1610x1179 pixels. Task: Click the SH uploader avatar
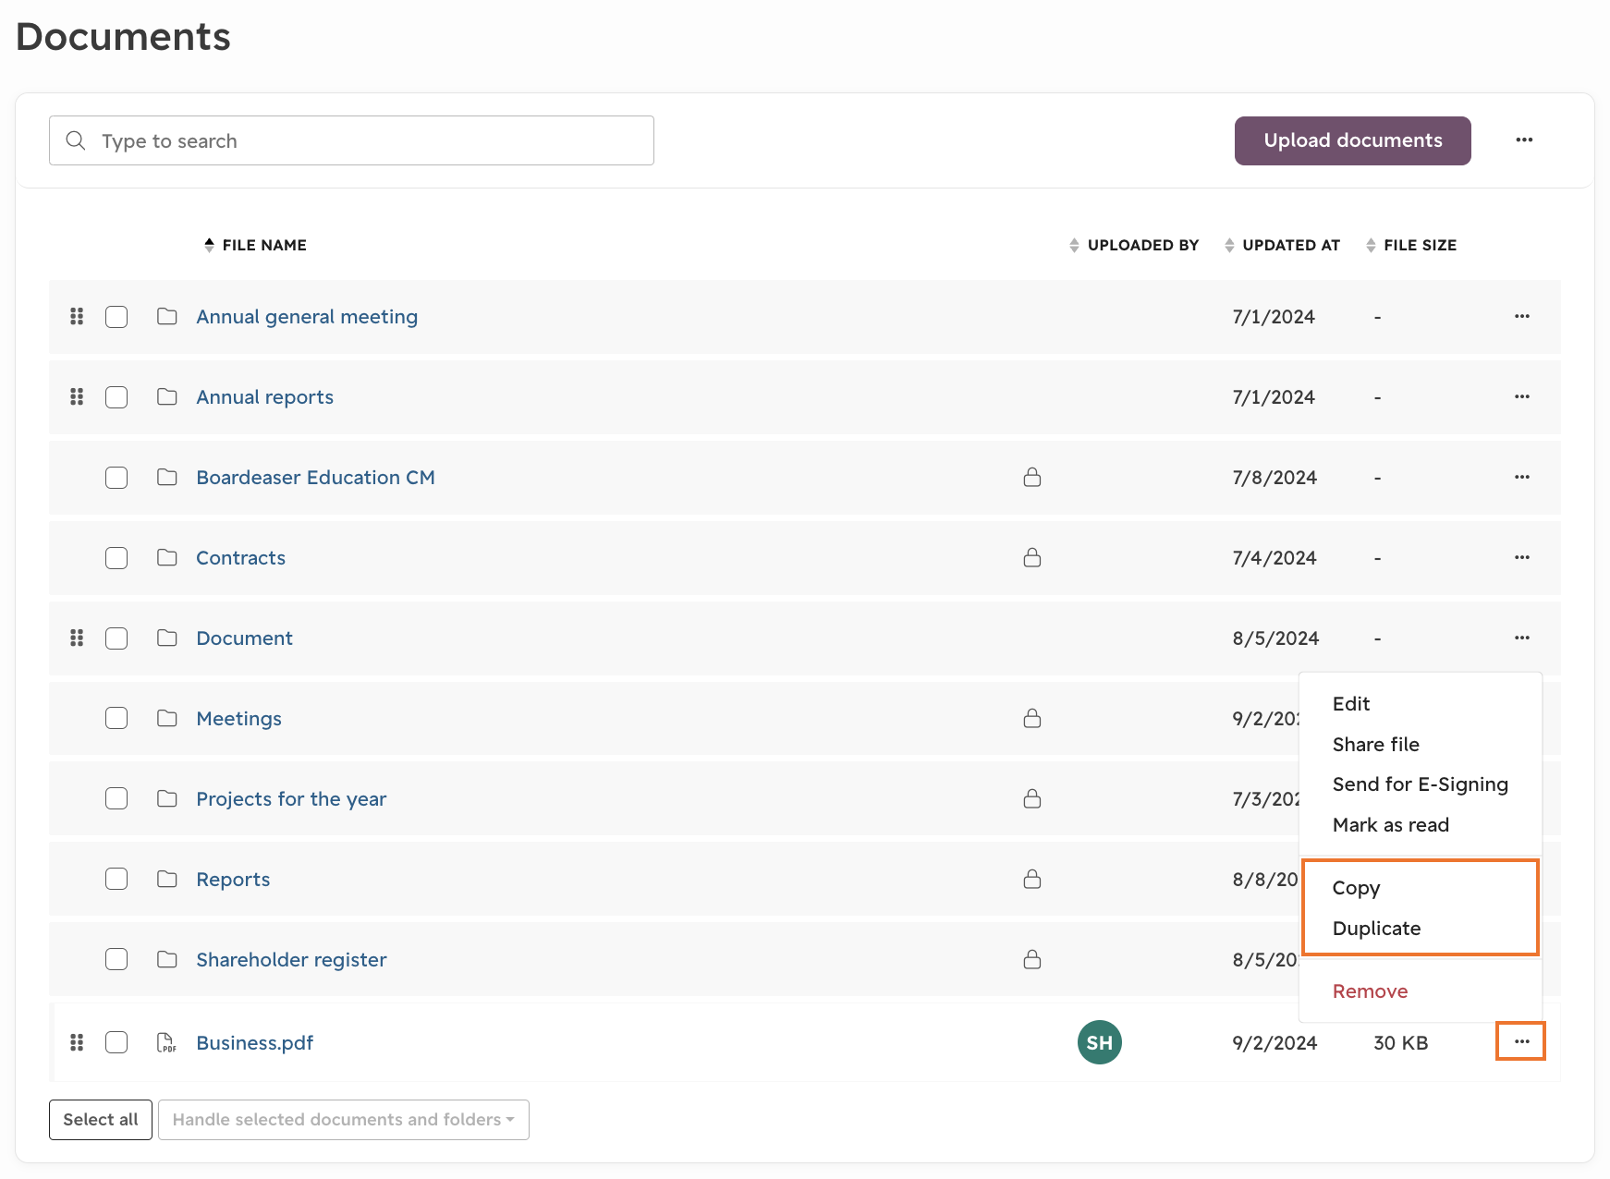pos(1100,1043)
